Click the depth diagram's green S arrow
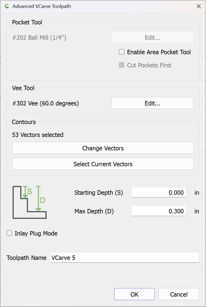Image resolution: width=206 pixels, height=307 pixels. tap(25, 192)
